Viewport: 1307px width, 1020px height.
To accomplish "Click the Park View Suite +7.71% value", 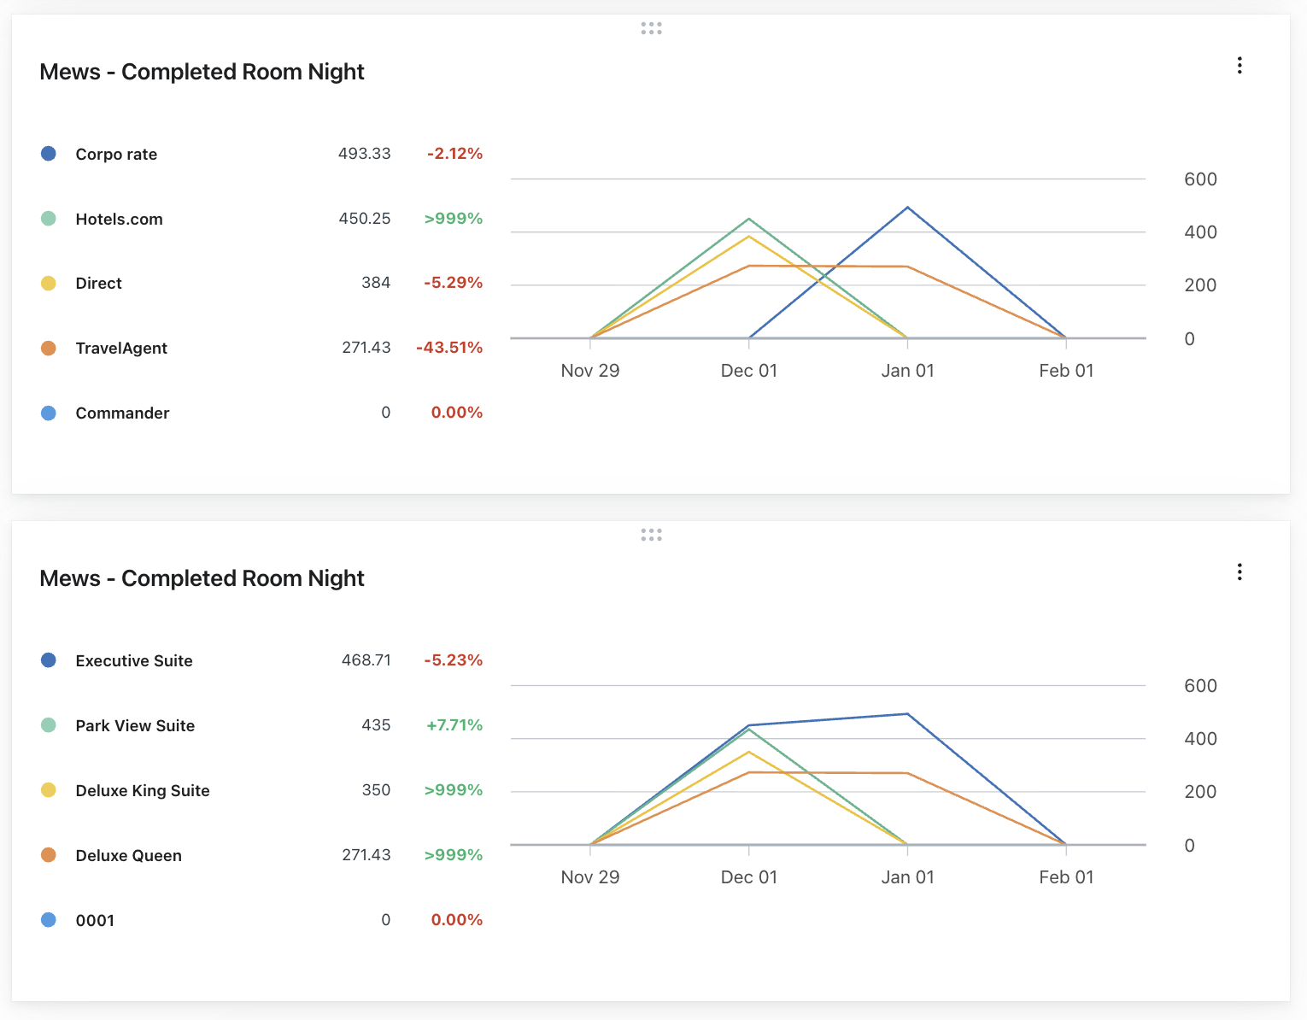I will coord(454,725).
